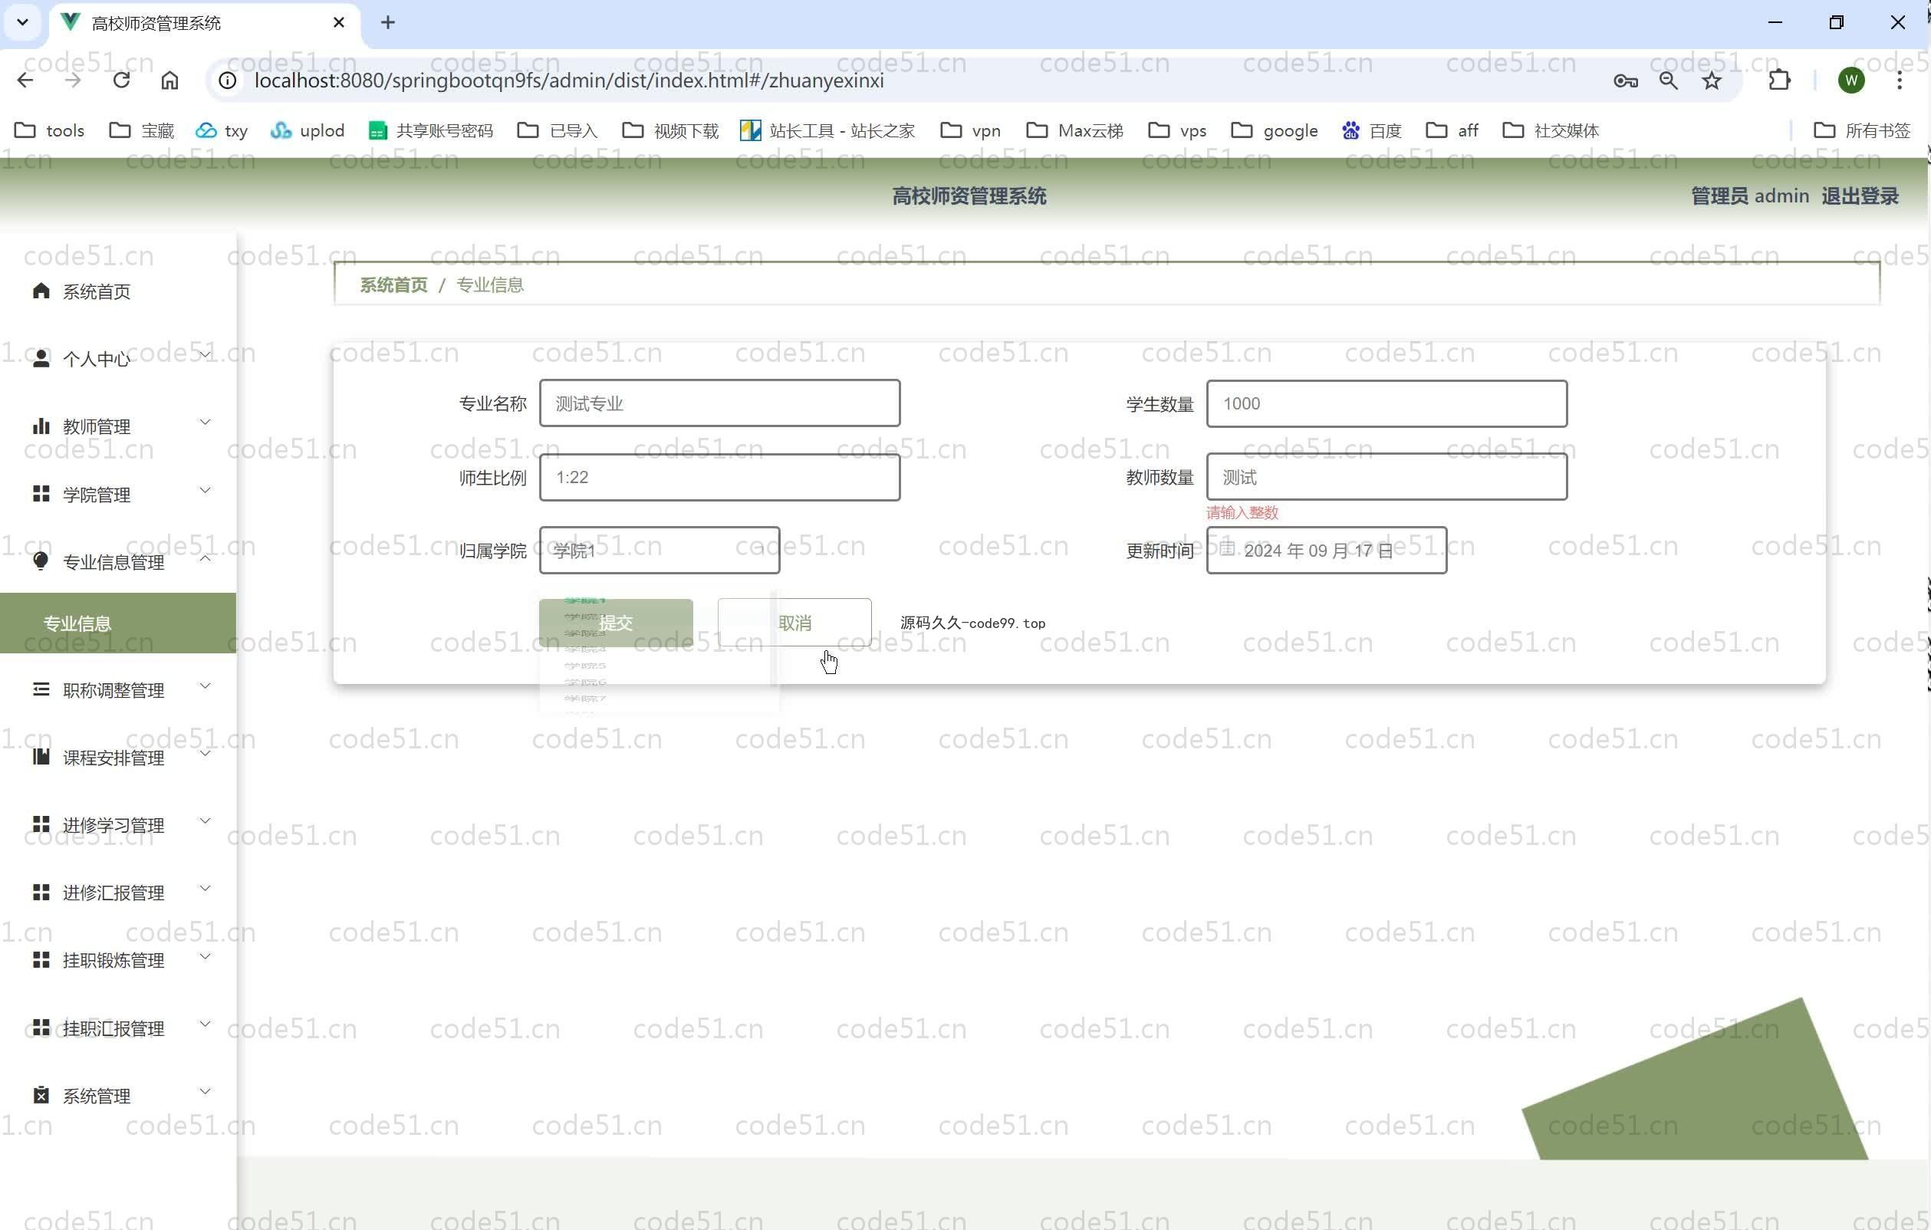Expand 系统管理 menu chevron
1931x1230 pixels.
pos(206,1091)
